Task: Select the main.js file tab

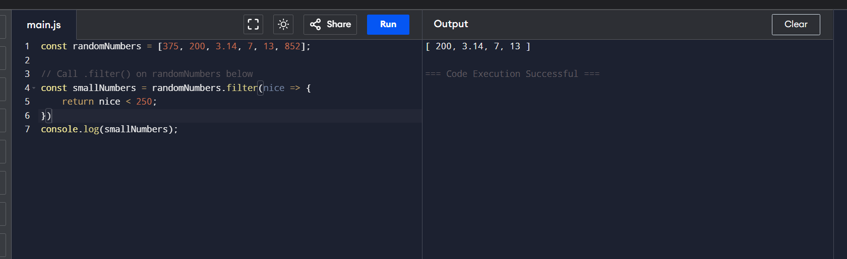Action: (x=44, y=25)
